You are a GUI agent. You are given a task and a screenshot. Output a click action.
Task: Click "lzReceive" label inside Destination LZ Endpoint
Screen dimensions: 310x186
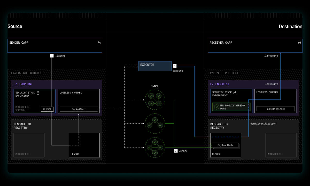click(272, 84)
